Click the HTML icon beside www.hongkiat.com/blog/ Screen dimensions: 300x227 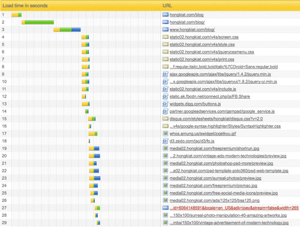166,29
